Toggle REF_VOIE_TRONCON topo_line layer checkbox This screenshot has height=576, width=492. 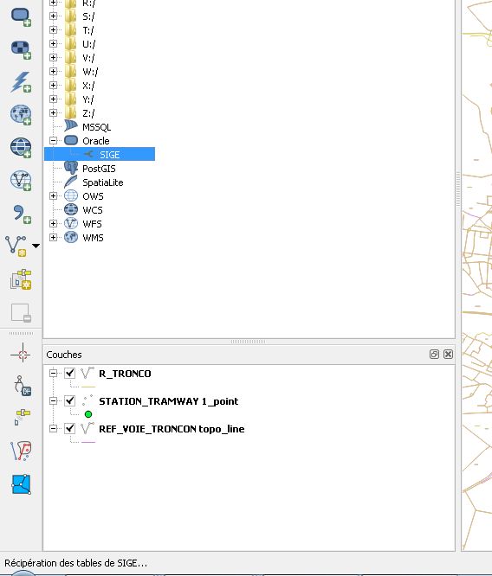point(69,428)
